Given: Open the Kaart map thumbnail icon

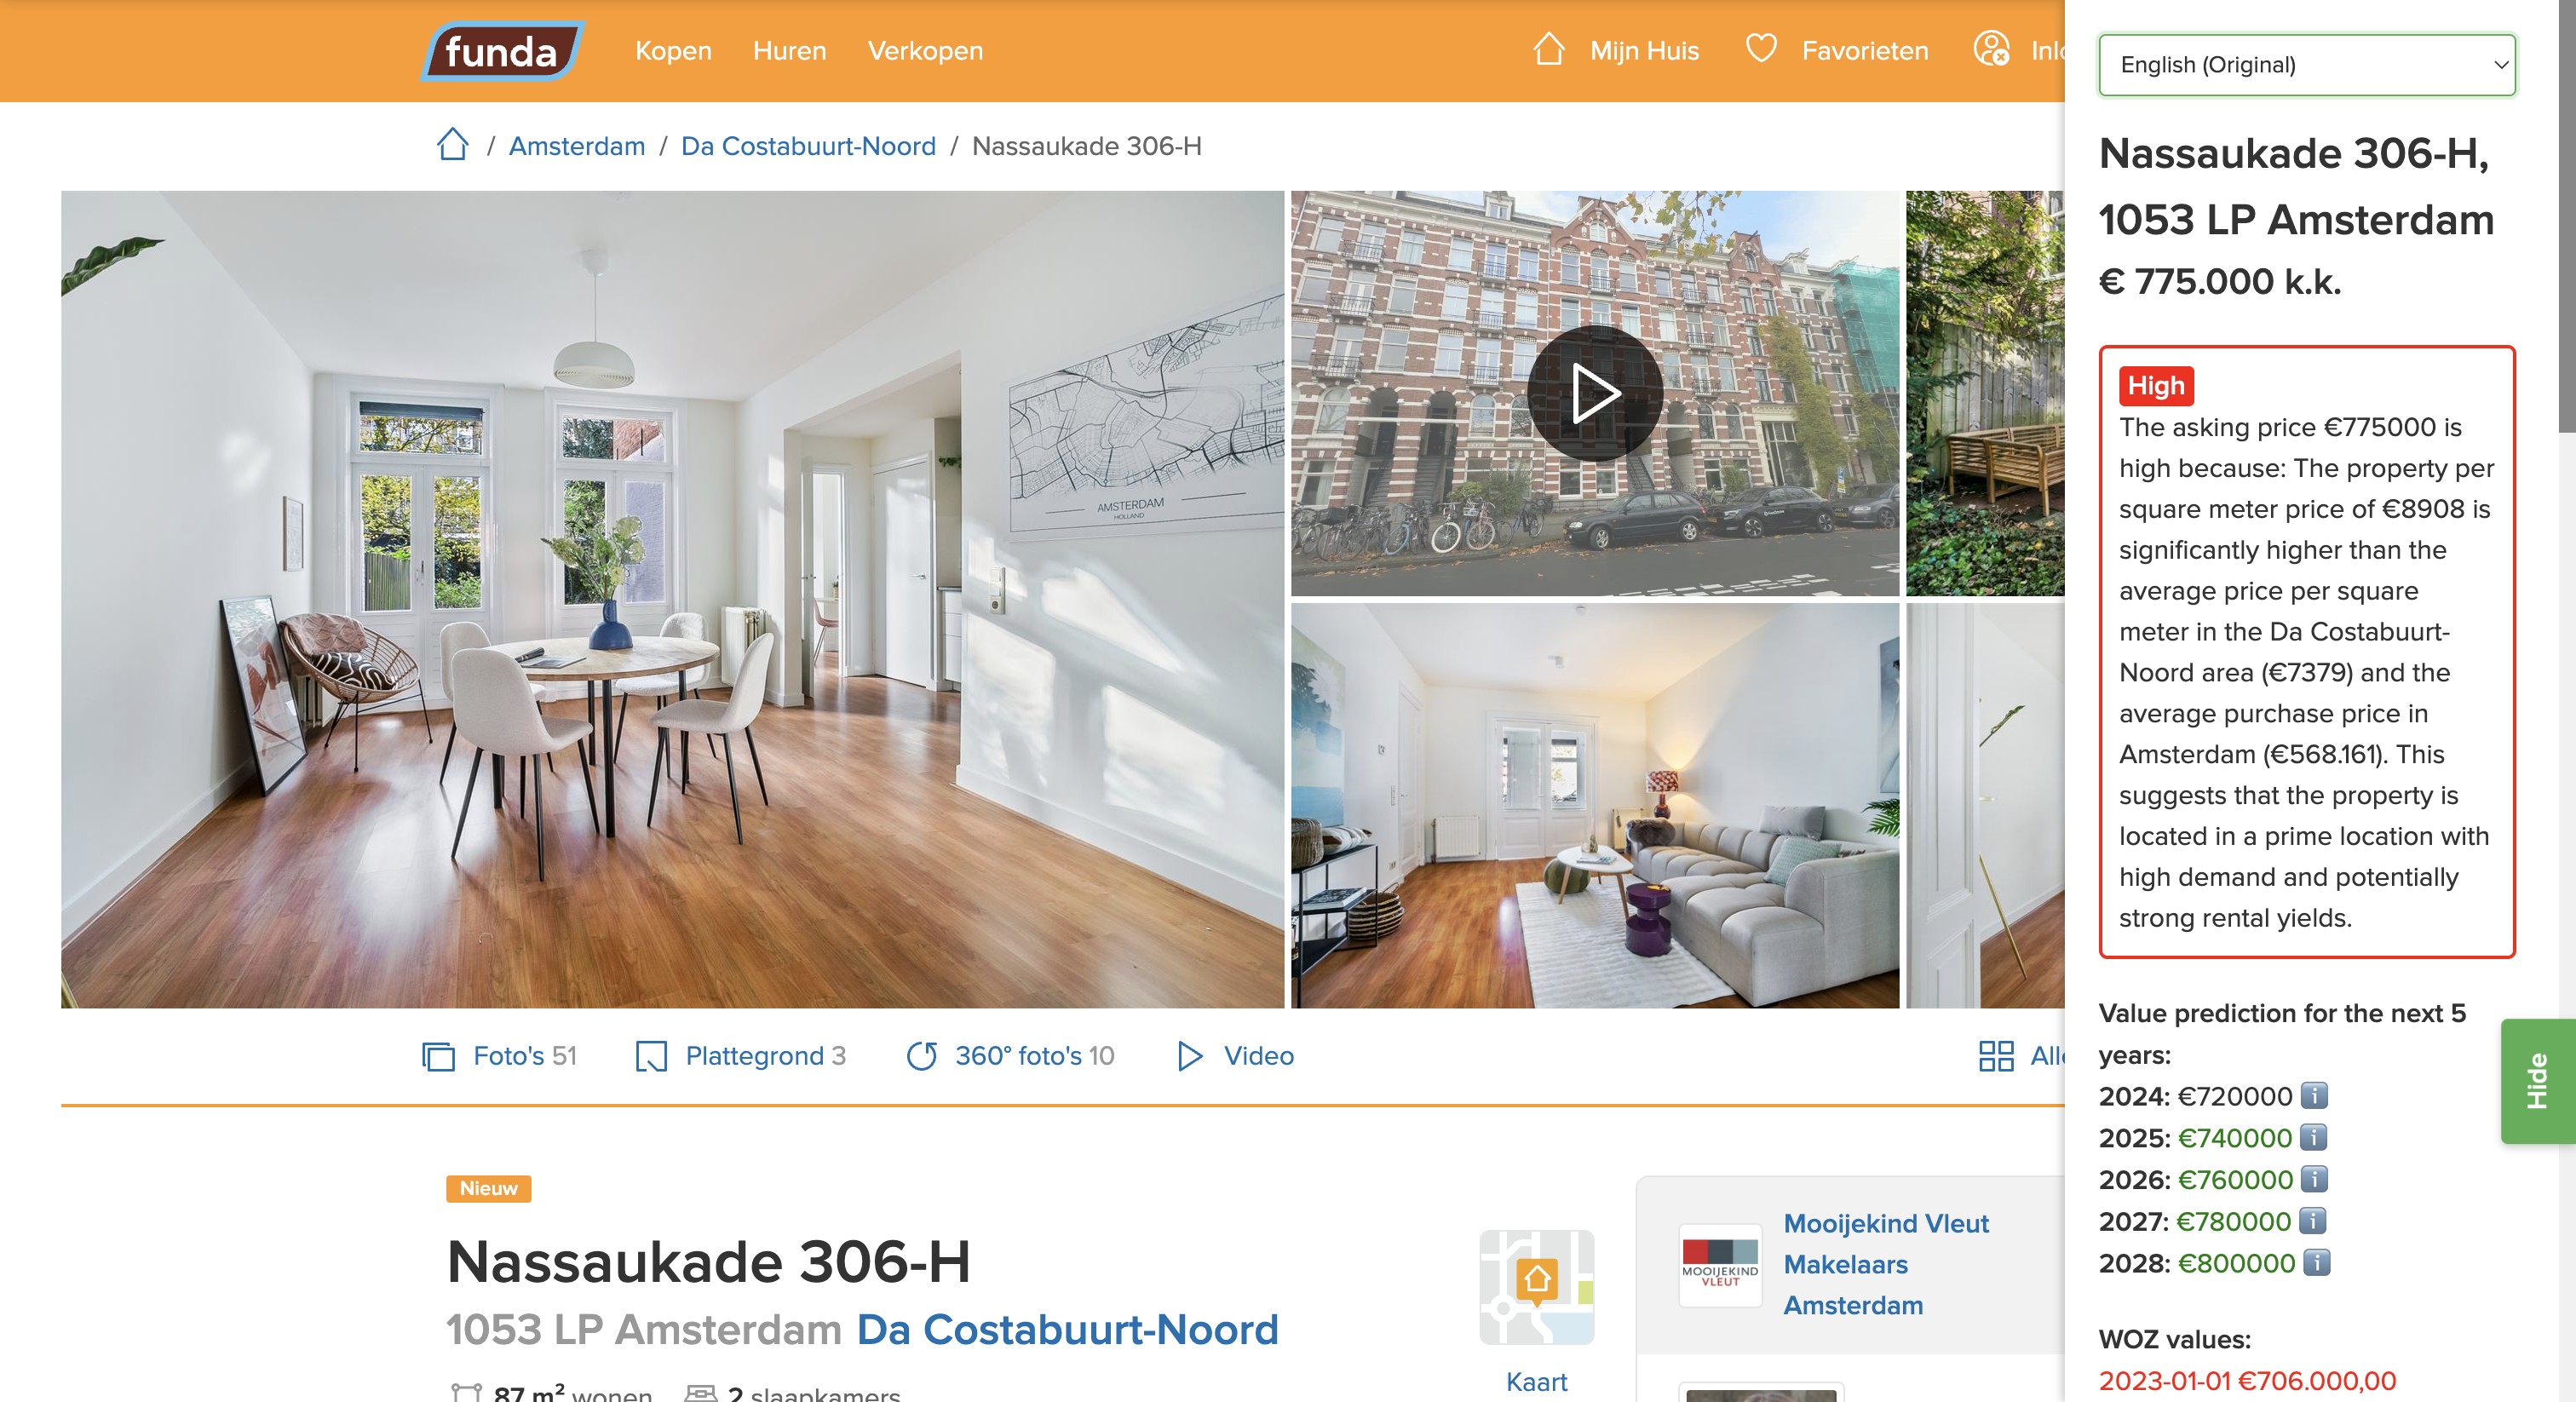Looking at the screenshot, I should [x=1536, y=1286].
